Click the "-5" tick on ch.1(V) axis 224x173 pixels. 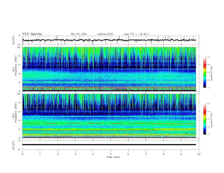coord(19,45)
